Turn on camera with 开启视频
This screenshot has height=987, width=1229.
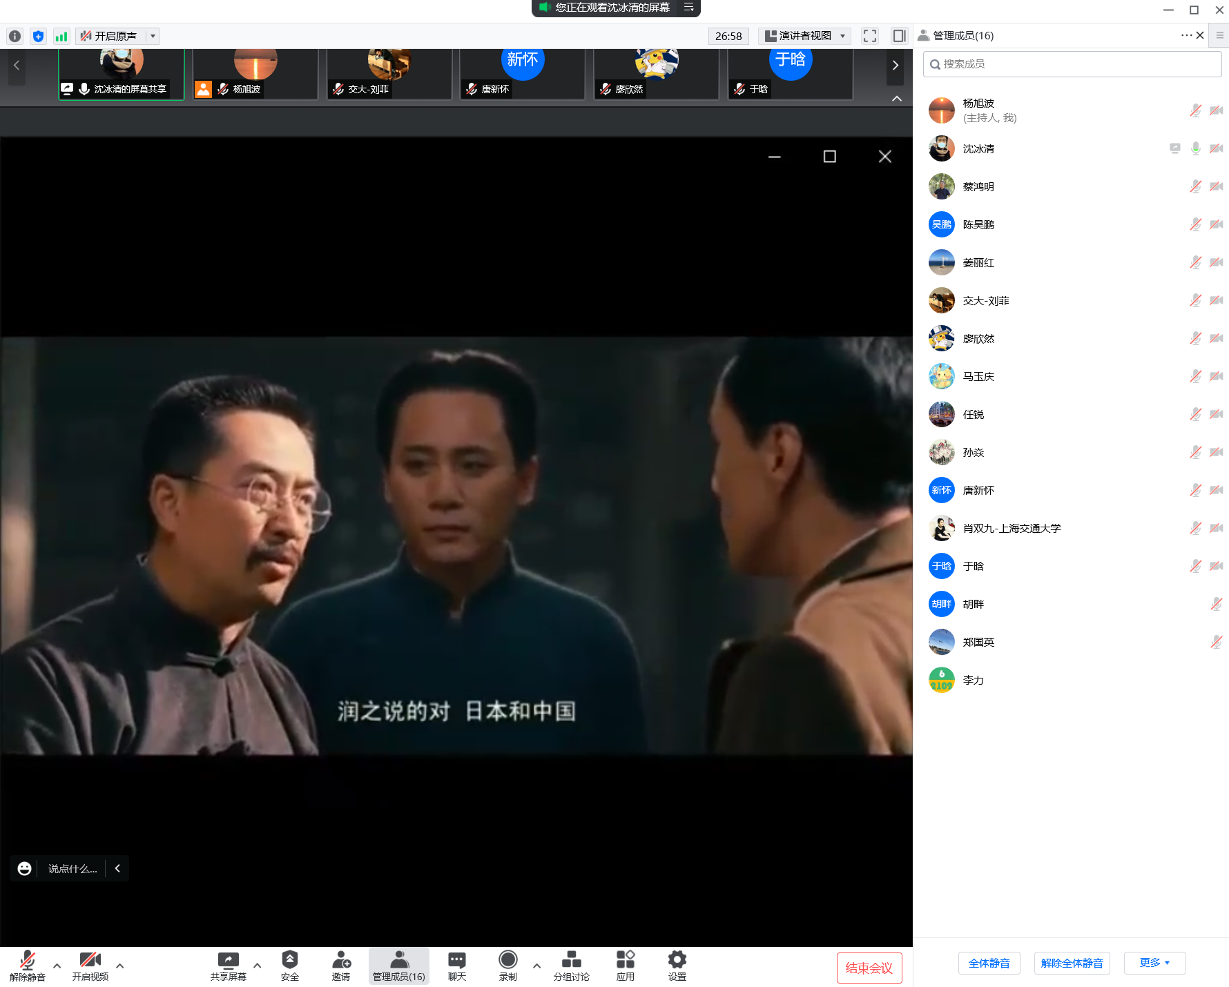click(90, 966)
